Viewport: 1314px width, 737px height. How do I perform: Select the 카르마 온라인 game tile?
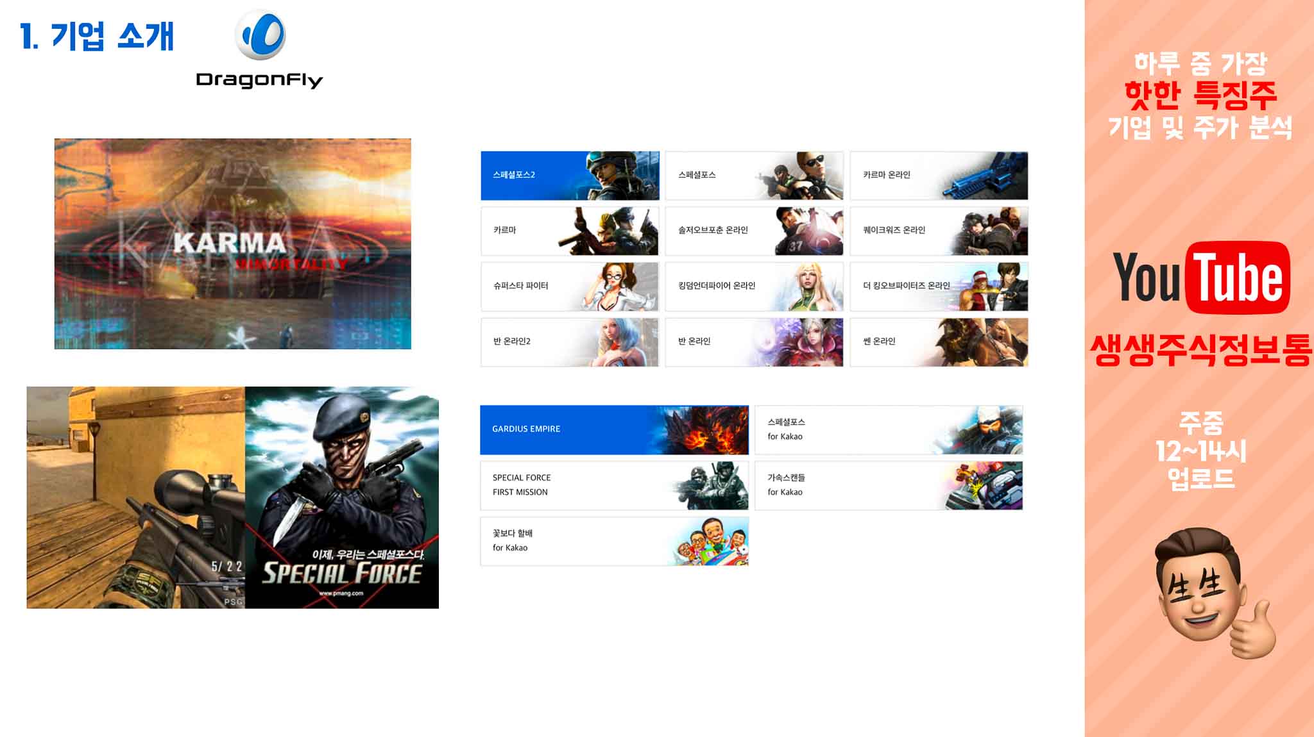(x=939, y=176)
